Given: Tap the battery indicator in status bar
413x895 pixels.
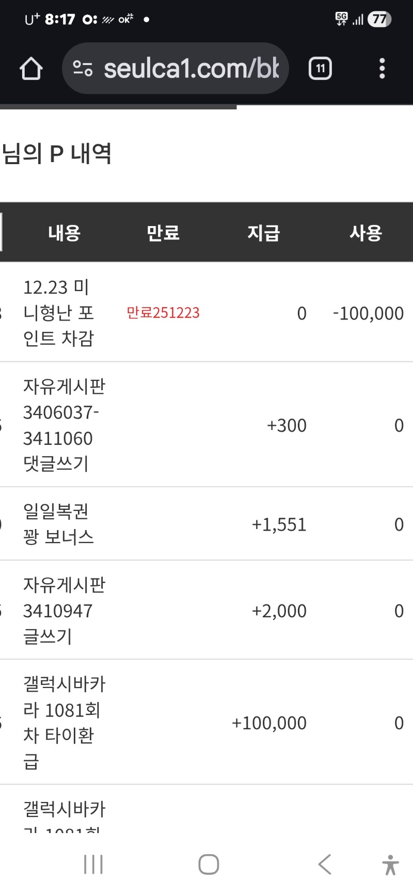Looking at the screenshot, I should pyautogui.click(x=379, y=20).
